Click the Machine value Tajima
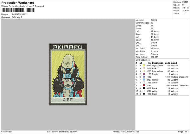 pos(154,20)
